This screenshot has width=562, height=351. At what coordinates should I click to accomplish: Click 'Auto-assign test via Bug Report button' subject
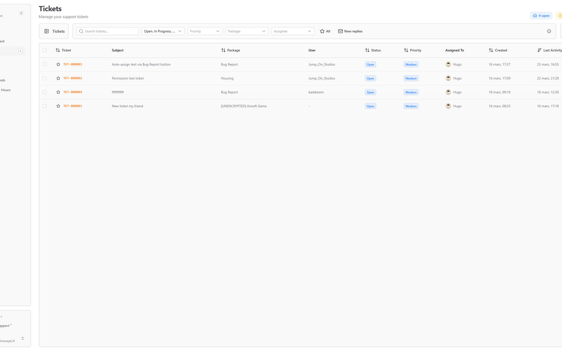click(141, 65)
